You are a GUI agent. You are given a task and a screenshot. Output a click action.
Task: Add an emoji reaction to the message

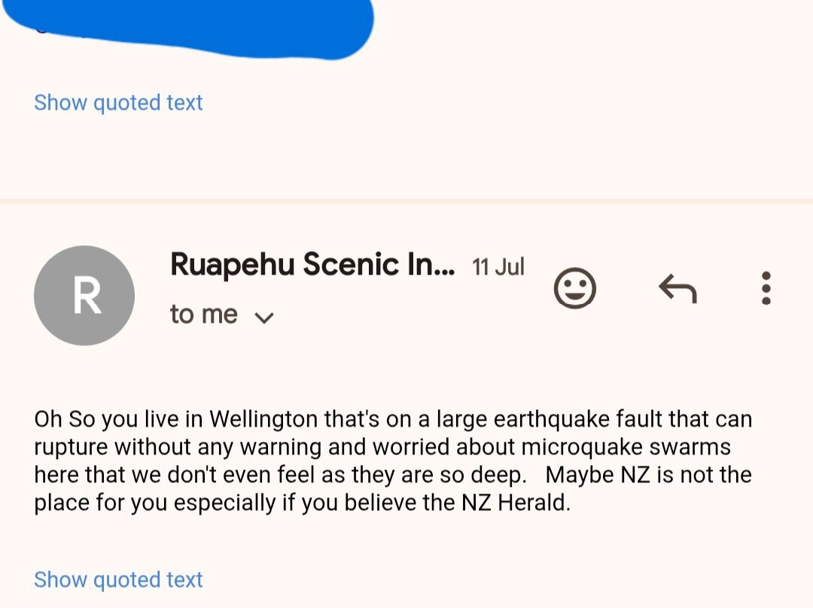575,288
